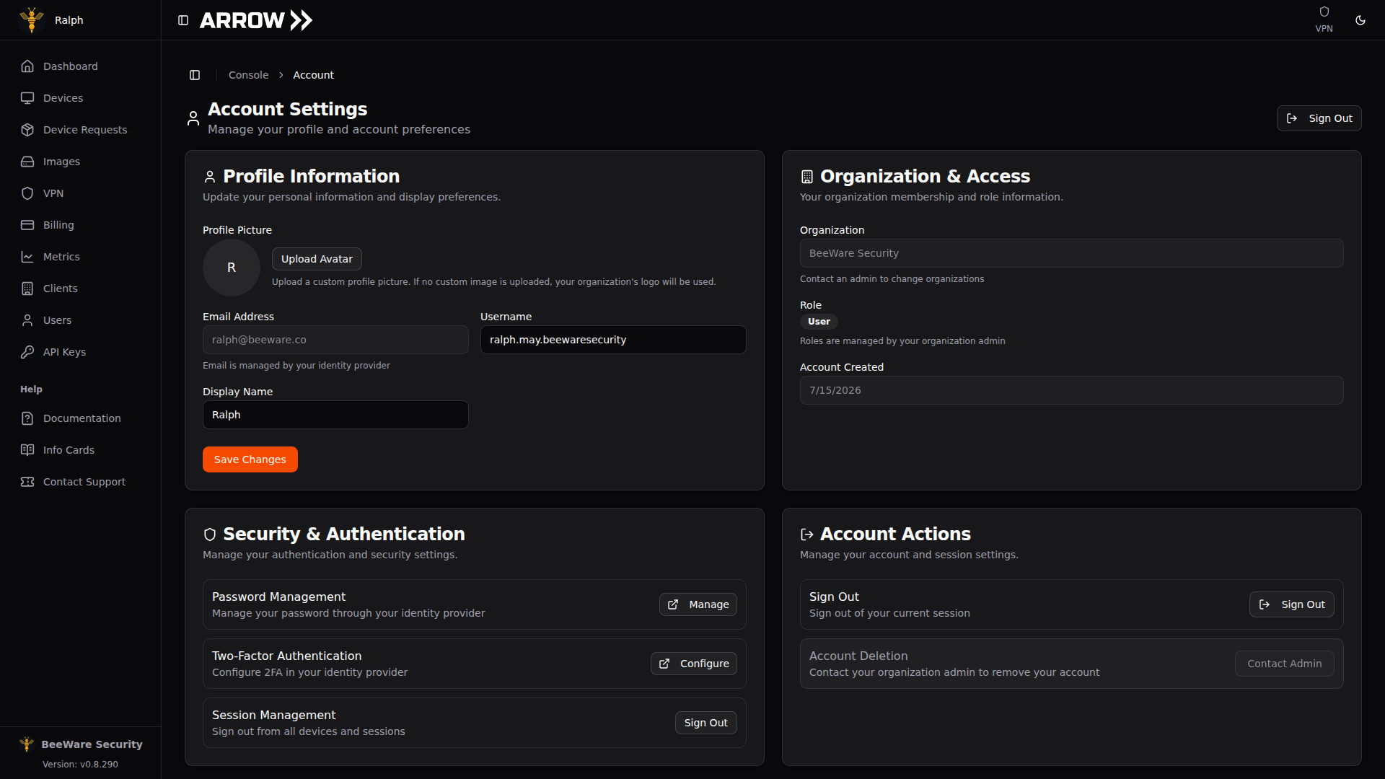This screenshot has height=779, width=1385.
Task: Click Sign Out in the Account Actions card
Action: coord(1291,604)
